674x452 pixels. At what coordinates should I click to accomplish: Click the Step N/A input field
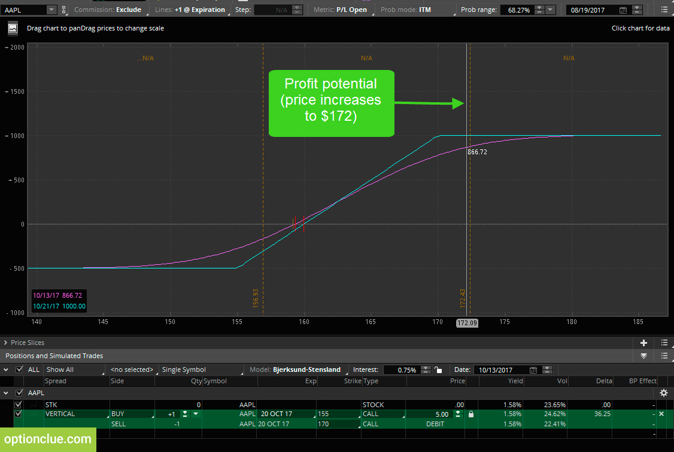click(x=273, y=10)
